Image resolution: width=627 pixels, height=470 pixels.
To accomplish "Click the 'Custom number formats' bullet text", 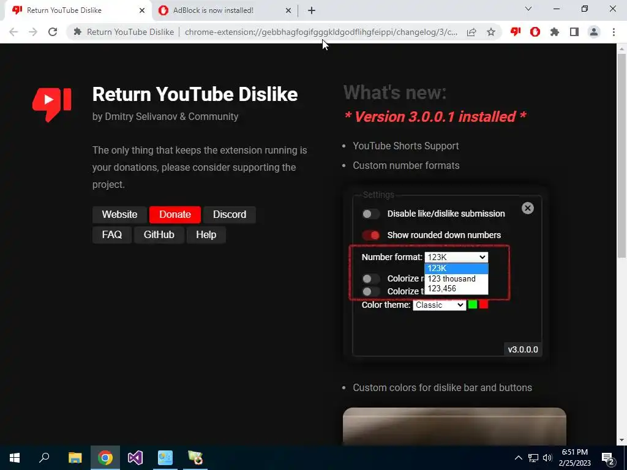I will click(x=406, y=165).
